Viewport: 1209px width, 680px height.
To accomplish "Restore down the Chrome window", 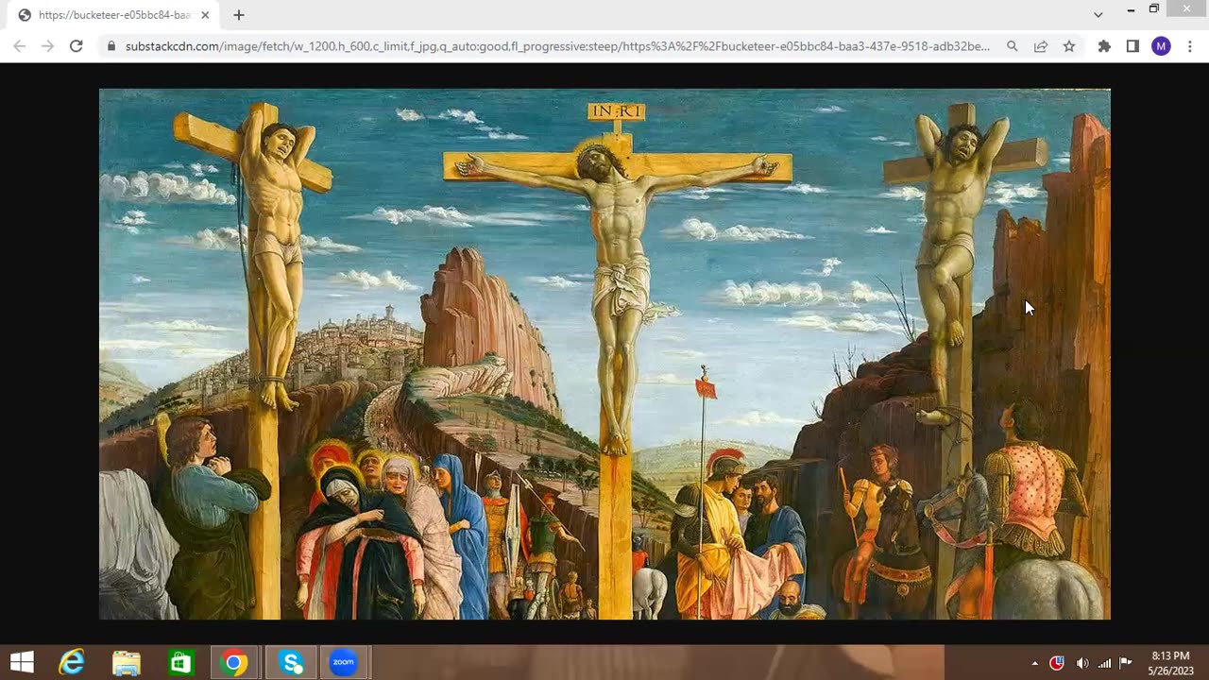I will click(1154, 9).
